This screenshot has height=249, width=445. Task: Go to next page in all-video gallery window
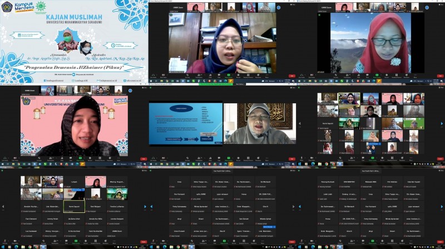pos(442,123)
